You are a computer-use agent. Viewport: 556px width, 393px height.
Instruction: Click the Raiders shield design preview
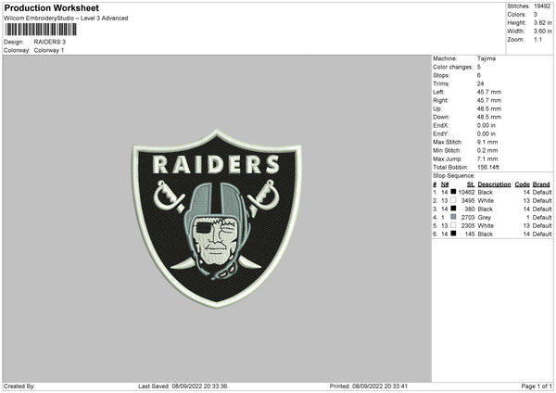[217, 219]
